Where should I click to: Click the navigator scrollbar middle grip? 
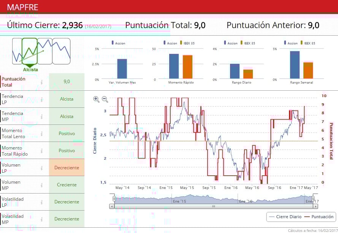213,206
